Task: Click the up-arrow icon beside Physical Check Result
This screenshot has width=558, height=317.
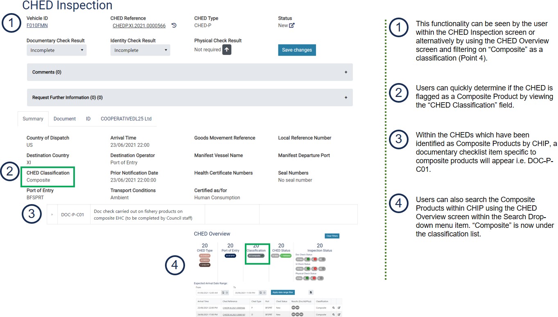Action: point(227,50)
